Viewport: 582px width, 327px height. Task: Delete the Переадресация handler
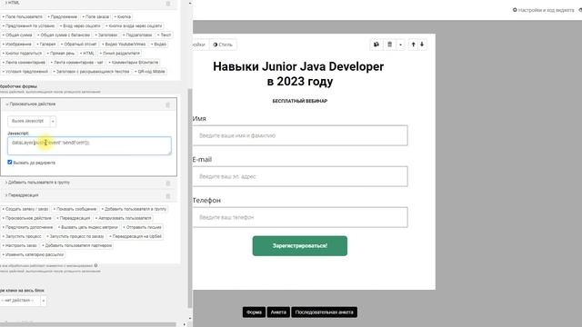167,196
